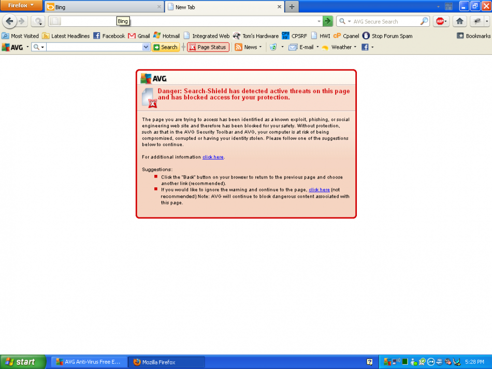Expand the E-mail dropdown on AVG toolbar
This screenshot has width=492, height=369.
(317, 47)
